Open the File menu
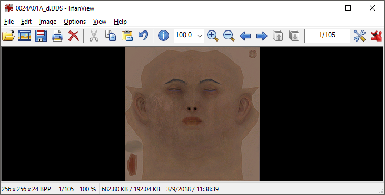This screenshot has width=385, height=195. (9, 22)
